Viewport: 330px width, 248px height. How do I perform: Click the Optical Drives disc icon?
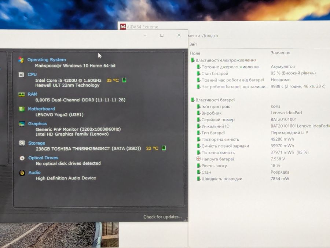click(x=22, y=158)
